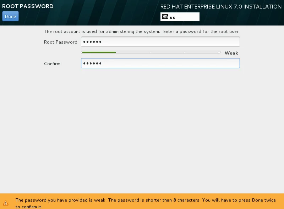Viewport: 284px width, 209px height.
Task: Click the "Weak" strength label
Action: [231, 53]
